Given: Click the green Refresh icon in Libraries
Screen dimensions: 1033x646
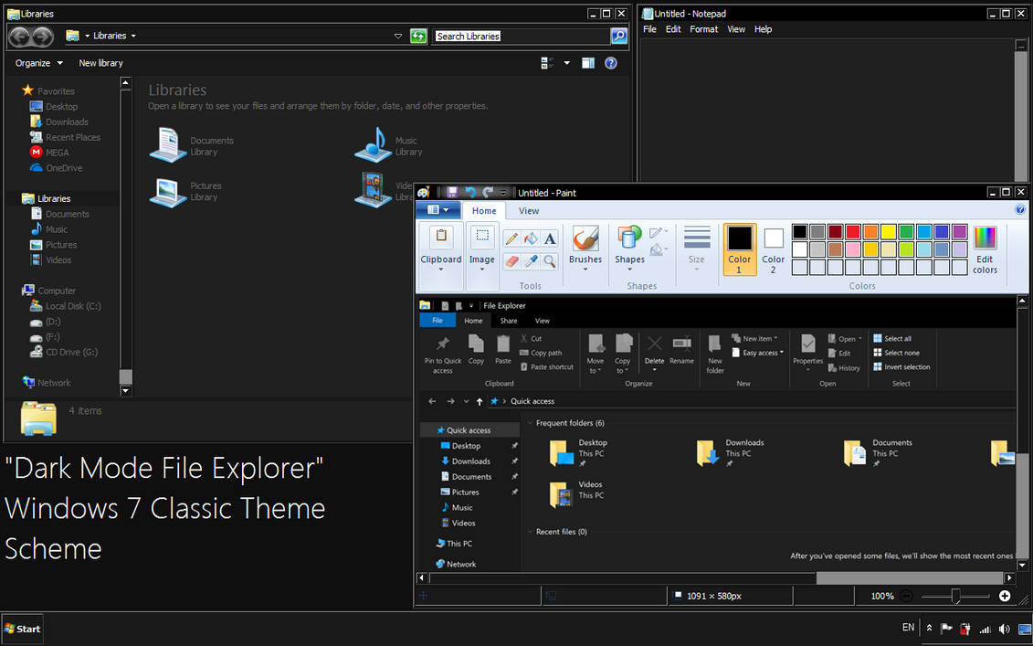Looking at the screenshot, I should (x=418, y=37).
